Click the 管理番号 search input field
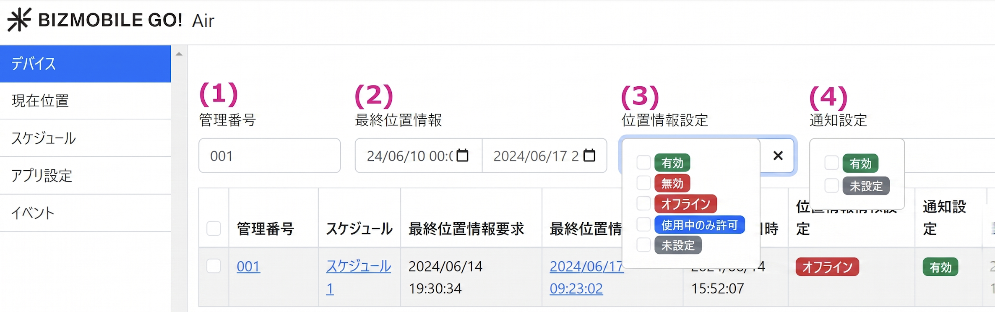 click(x=269, y=156)
